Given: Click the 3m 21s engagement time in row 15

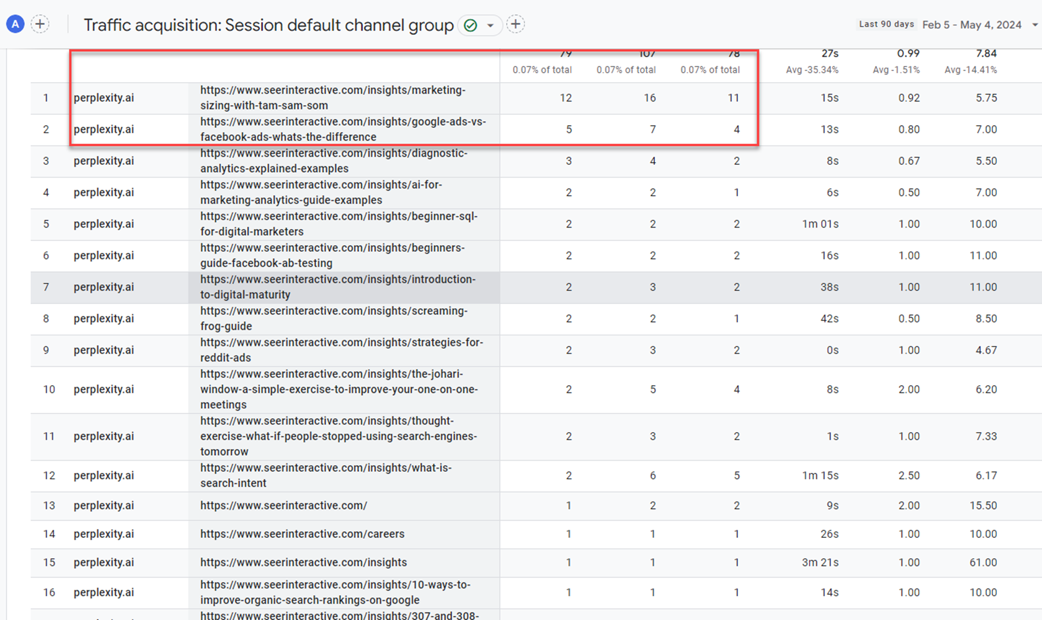Looking at the screenshot, I should (x=820, y=562).
